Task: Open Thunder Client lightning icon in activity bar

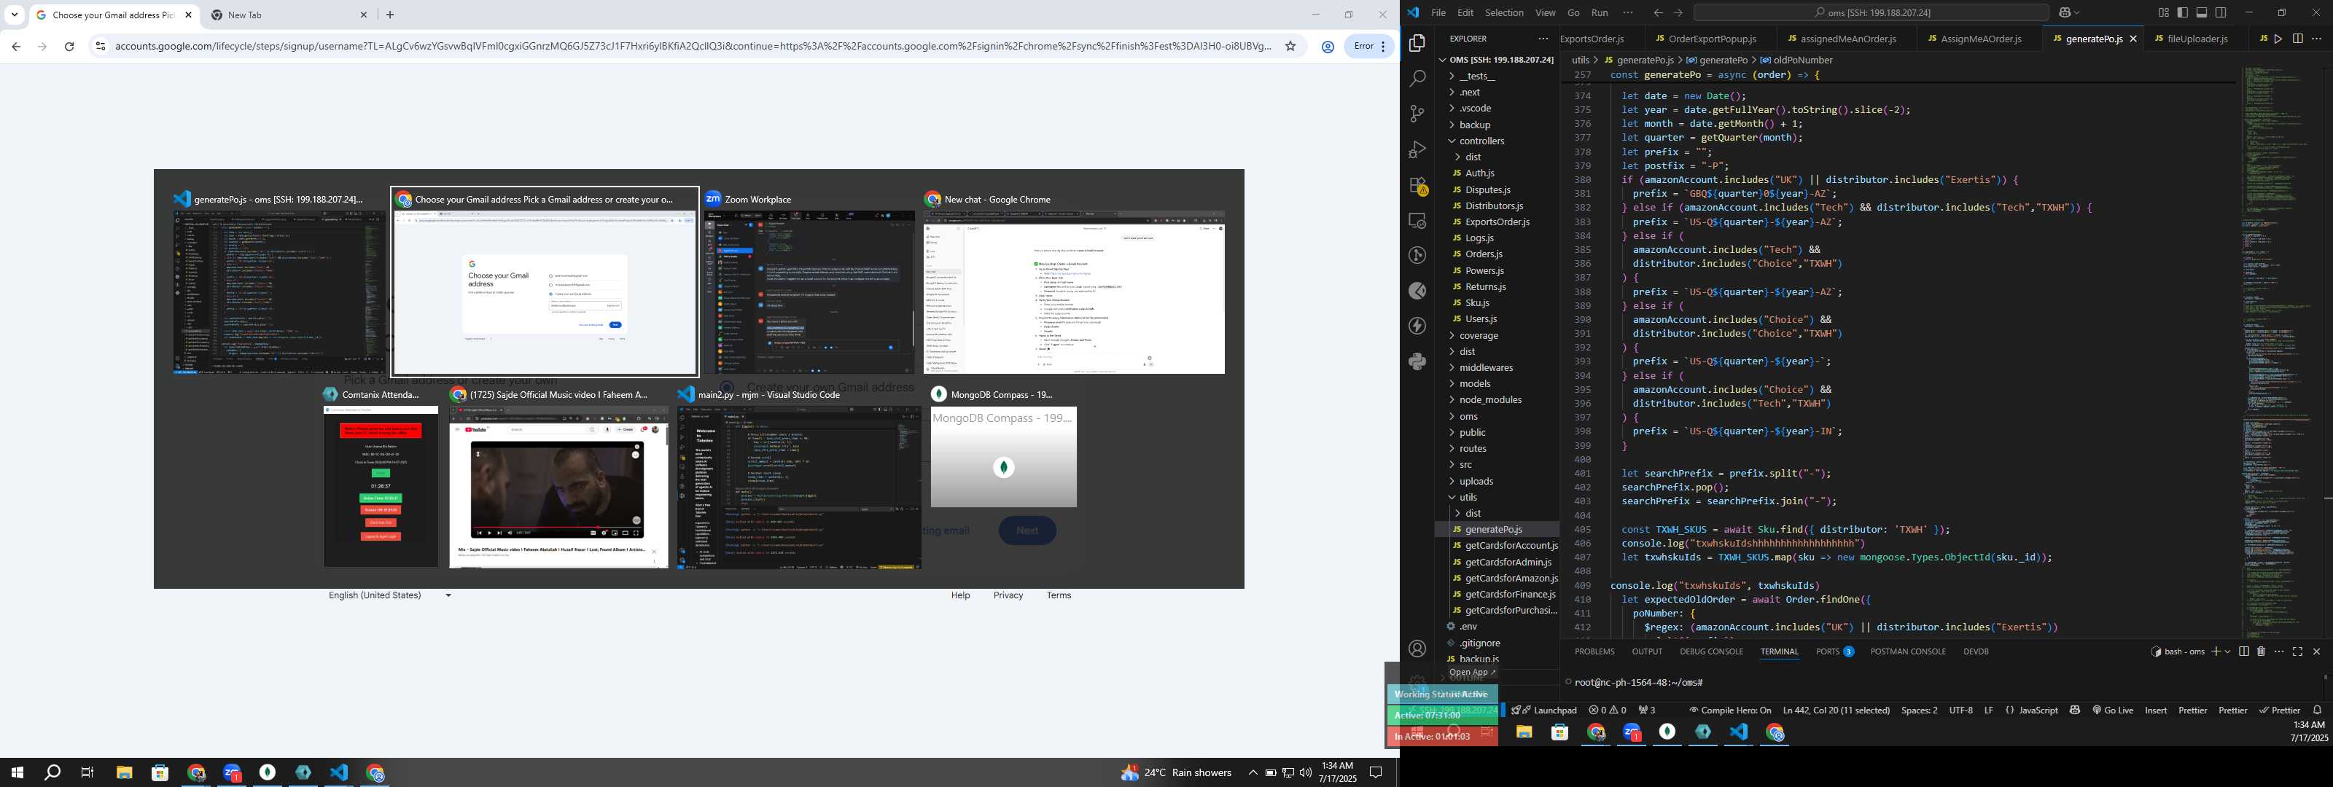Action: (1417, 327)
